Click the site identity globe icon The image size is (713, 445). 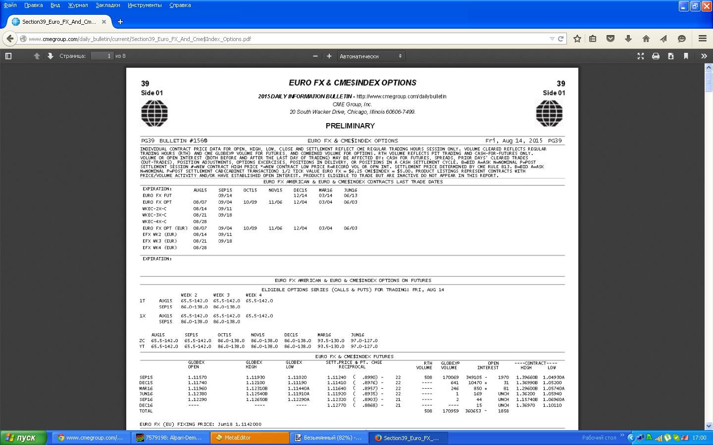pyautogui.click(x=23, y=39)
